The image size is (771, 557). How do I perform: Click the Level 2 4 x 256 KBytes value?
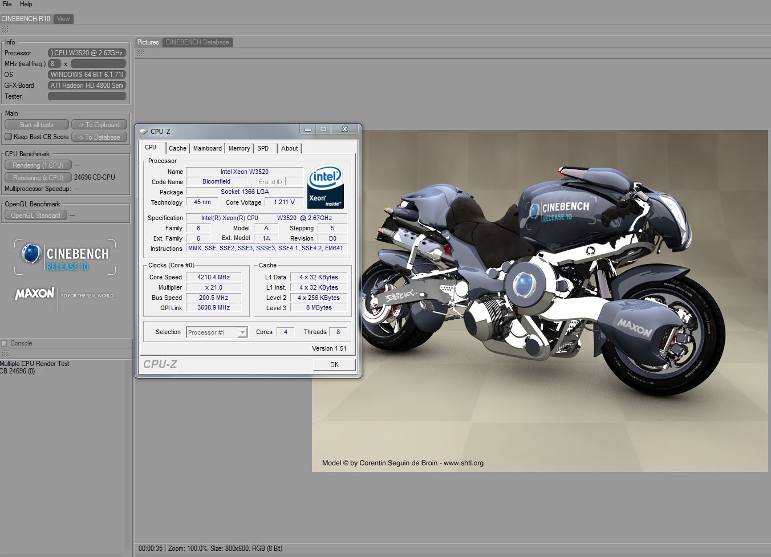(319, 298)
